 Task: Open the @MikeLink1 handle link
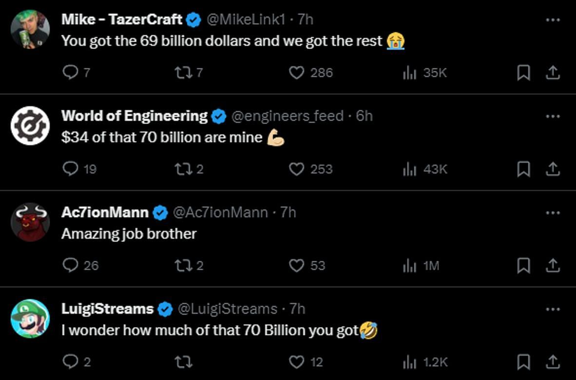pos(246,19)
